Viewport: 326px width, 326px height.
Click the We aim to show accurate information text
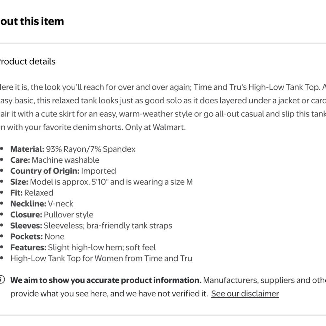[x=106, y=280]
